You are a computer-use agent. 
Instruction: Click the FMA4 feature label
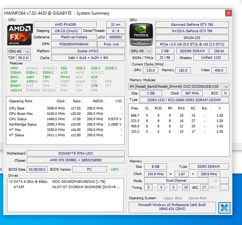point(65,77)
